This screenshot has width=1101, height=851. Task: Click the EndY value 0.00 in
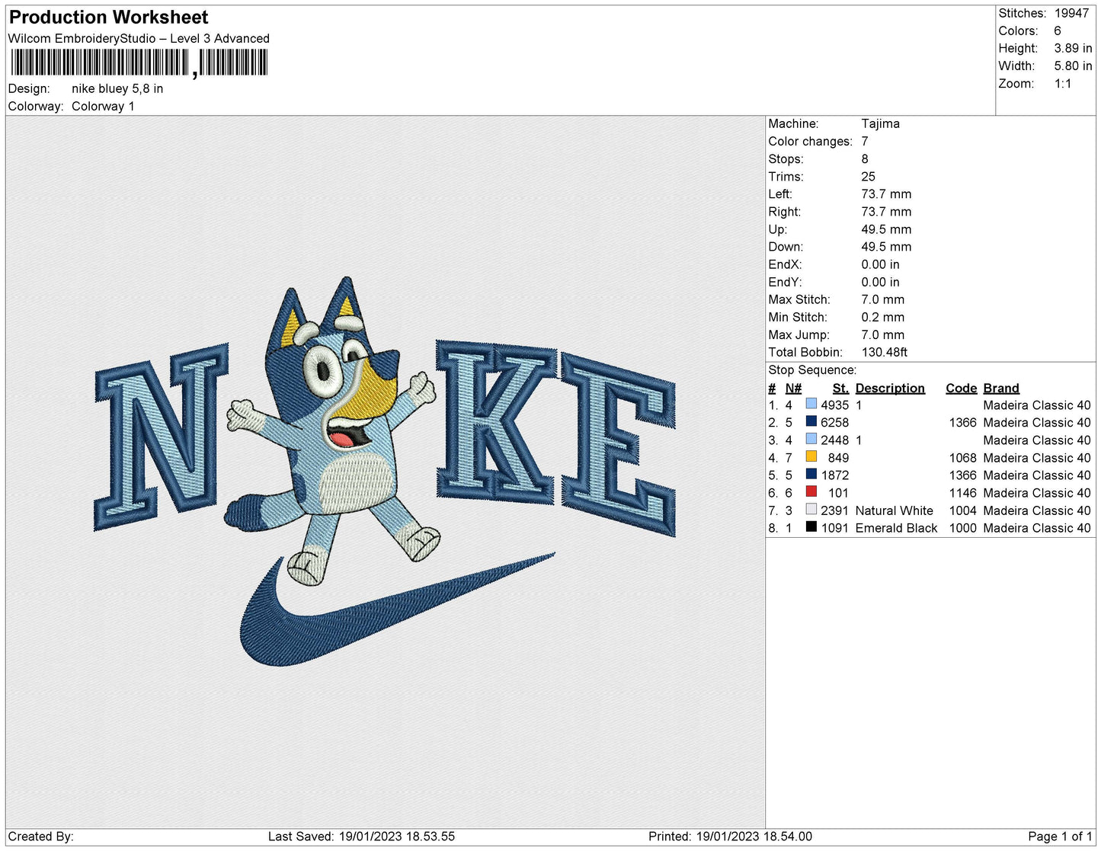(x=880, y=282)
